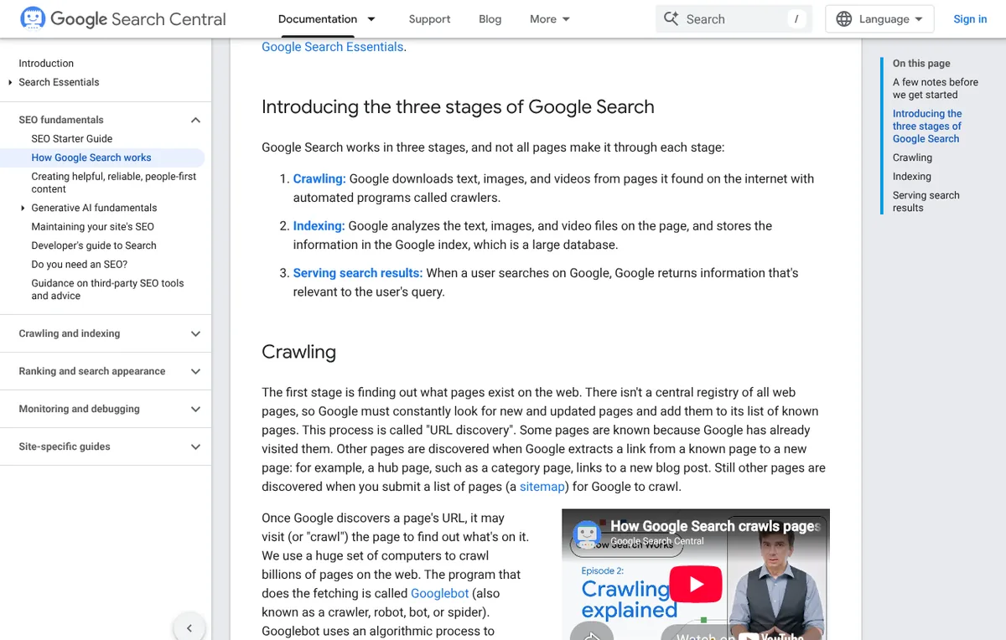Open the Language selector dropdown

coord(879,18)
